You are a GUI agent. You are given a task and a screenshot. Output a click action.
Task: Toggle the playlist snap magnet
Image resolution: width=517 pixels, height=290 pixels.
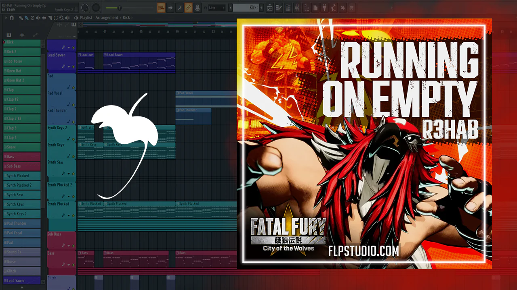tap(12, 18)
